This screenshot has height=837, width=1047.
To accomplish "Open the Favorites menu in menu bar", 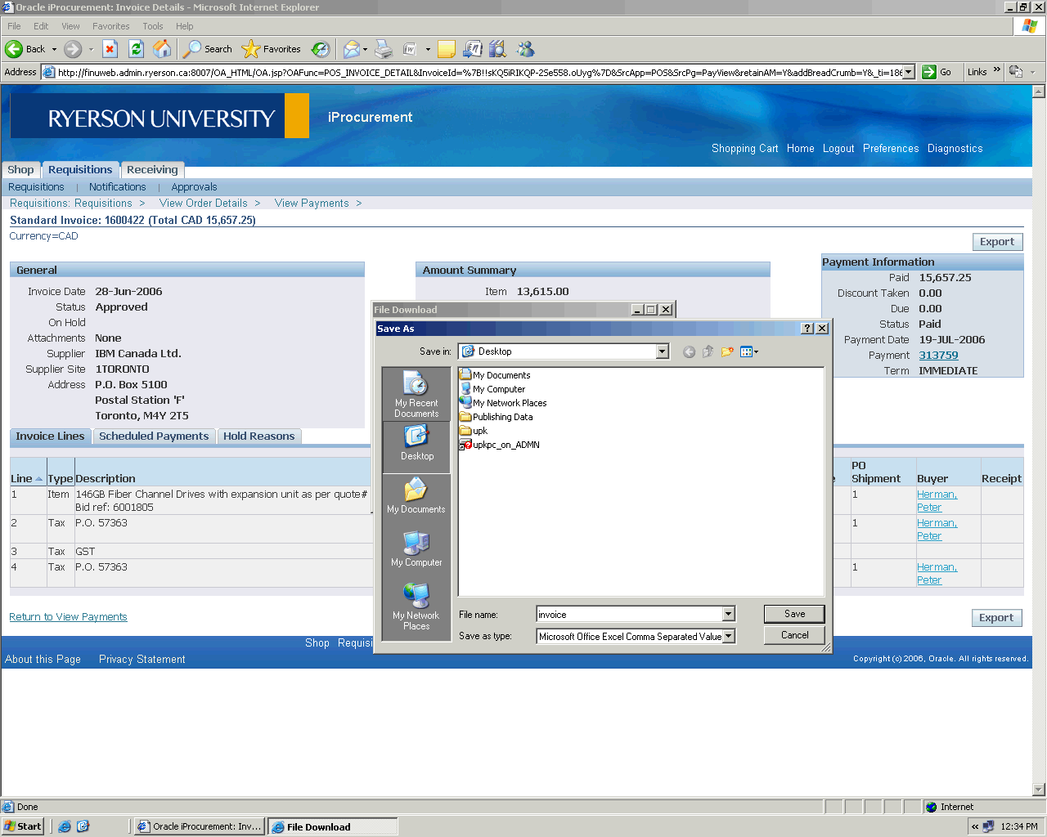I will pos(110,26).
